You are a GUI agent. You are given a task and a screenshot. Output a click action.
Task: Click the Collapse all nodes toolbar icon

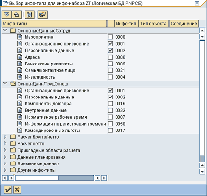(17, 15)
